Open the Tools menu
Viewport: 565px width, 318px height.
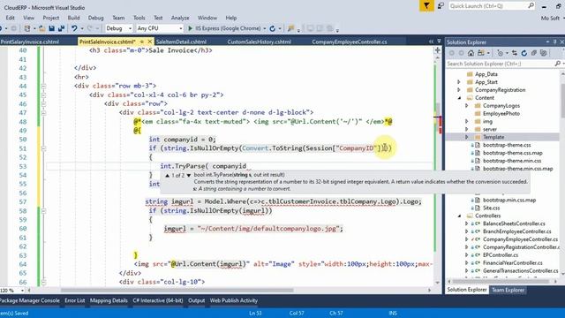(x=139, y=18)
